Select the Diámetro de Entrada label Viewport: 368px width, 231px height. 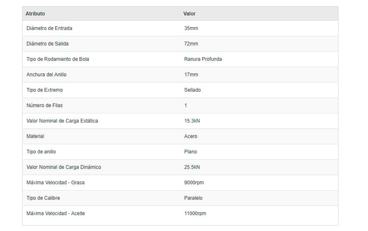tap(49, 28)
